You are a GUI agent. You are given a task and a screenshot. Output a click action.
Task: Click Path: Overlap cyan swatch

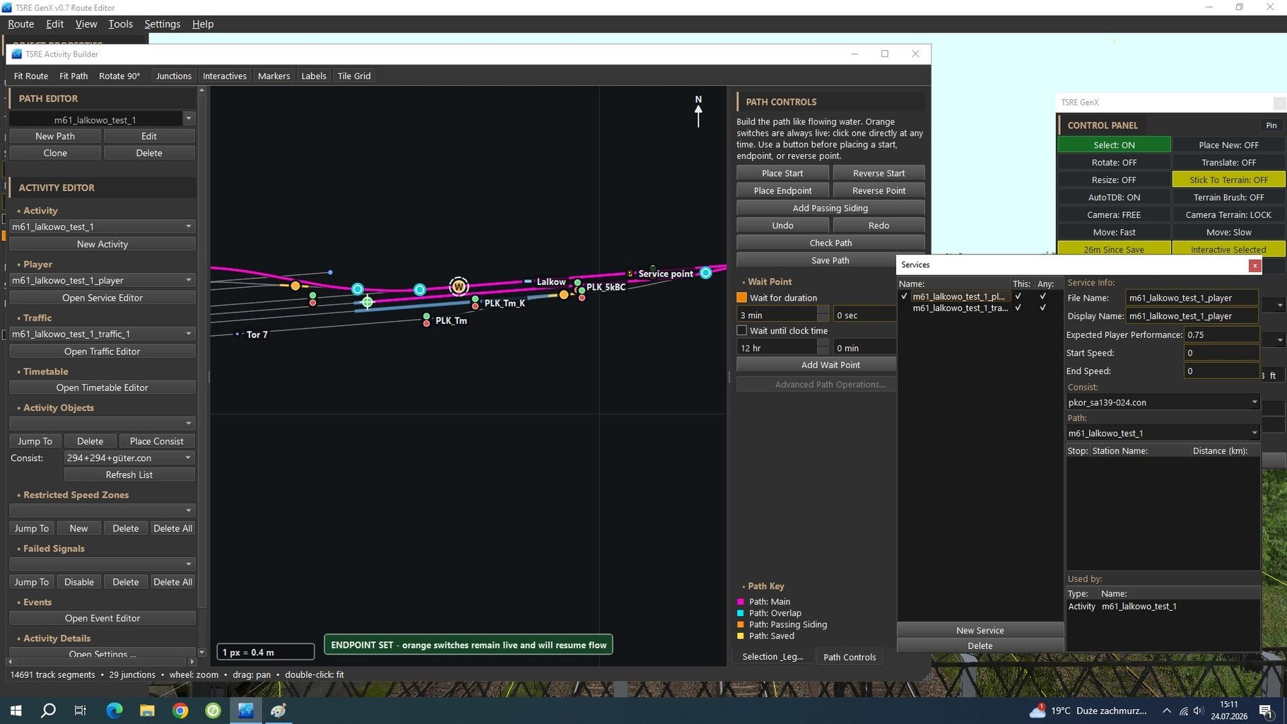point(741,613)
